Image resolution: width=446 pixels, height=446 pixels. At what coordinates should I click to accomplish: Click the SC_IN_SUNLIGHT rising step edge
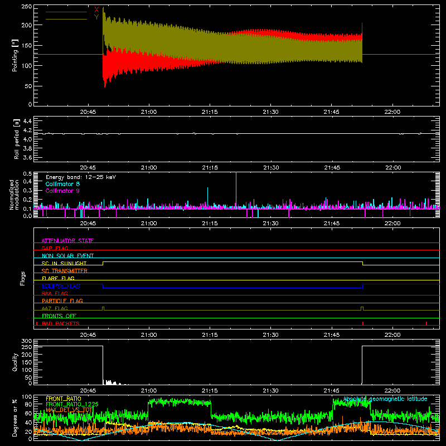coord(103,263)
